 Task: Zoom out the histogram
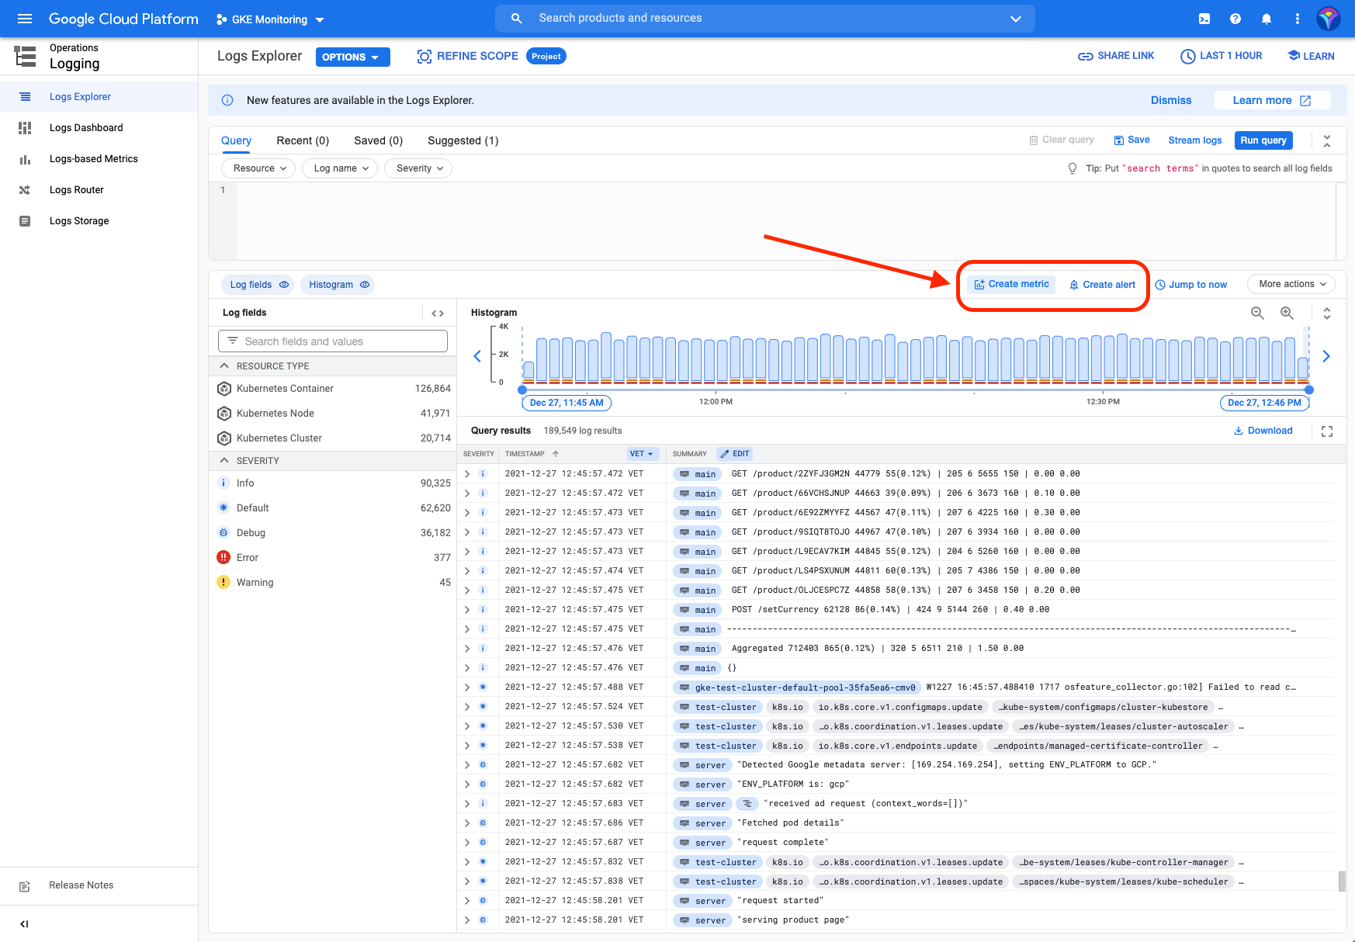pos(1257,313)
